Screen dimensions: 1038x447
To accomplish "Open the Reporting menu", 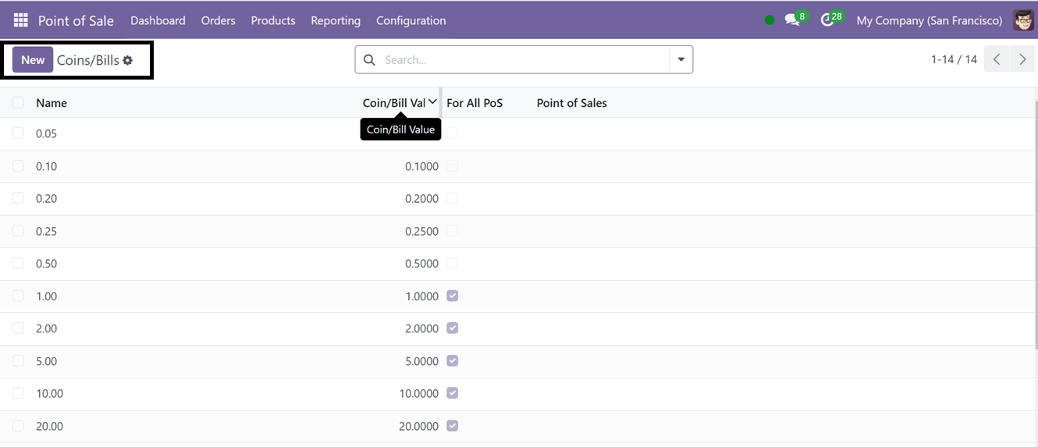I will [336, 20].
